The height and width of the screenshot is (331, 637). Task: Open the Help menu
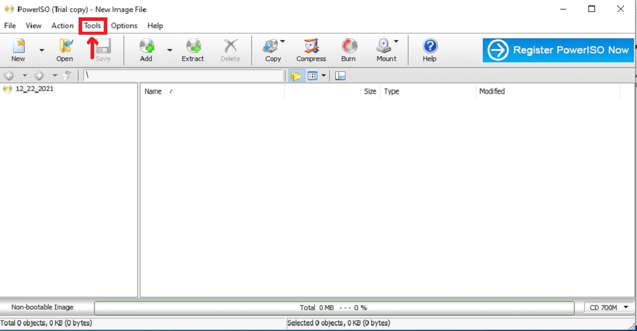pyautogui.click(x=155, y=26)
